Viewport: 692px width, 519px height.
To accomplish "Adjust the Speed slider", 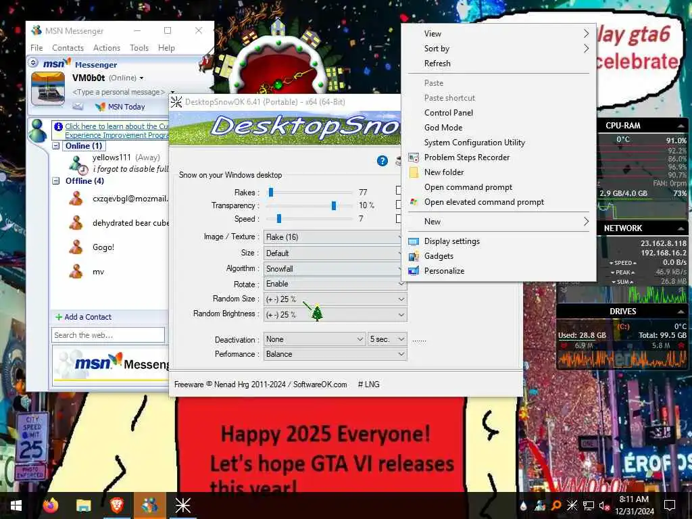I will click(279, 218).
